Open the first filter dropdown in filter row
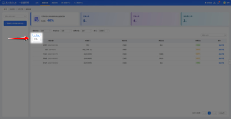Viewport: 231px width, 119px height. (46, 31)
